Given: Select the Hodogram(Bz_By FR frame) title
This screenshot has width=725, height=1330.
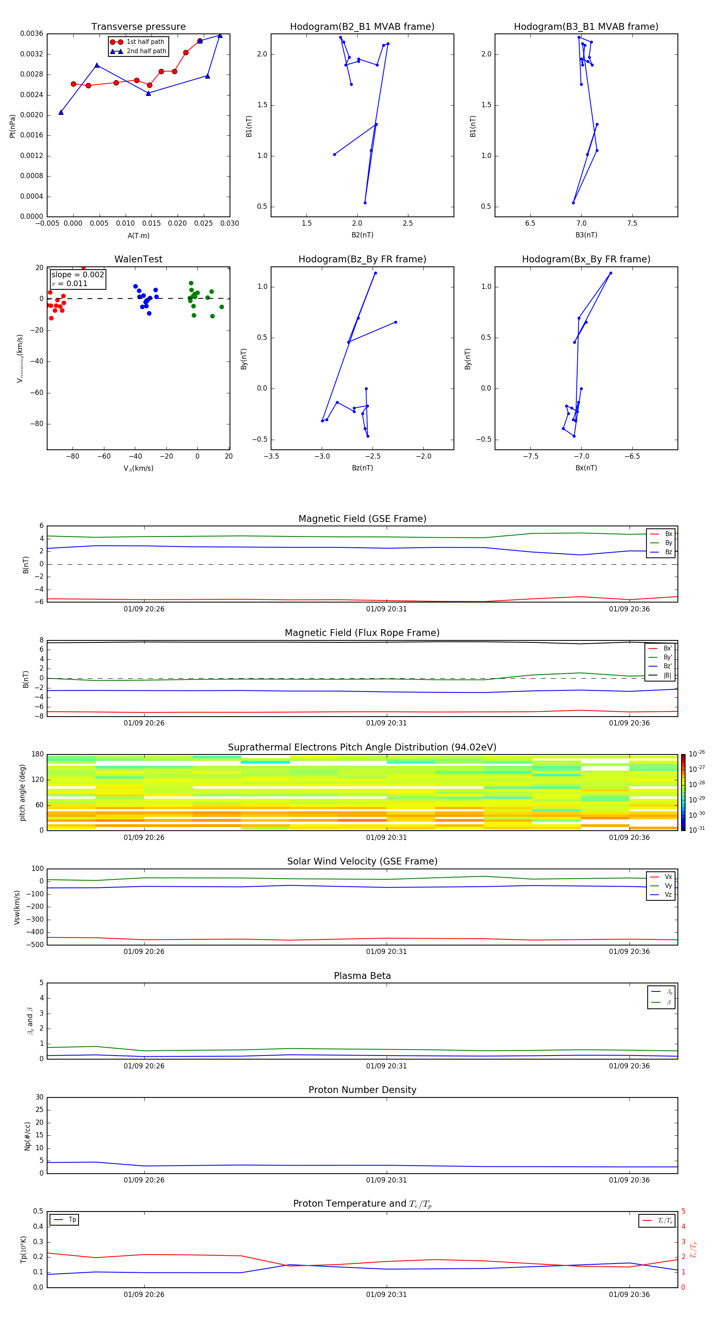Looking at the screenshot, I should 362,259.
